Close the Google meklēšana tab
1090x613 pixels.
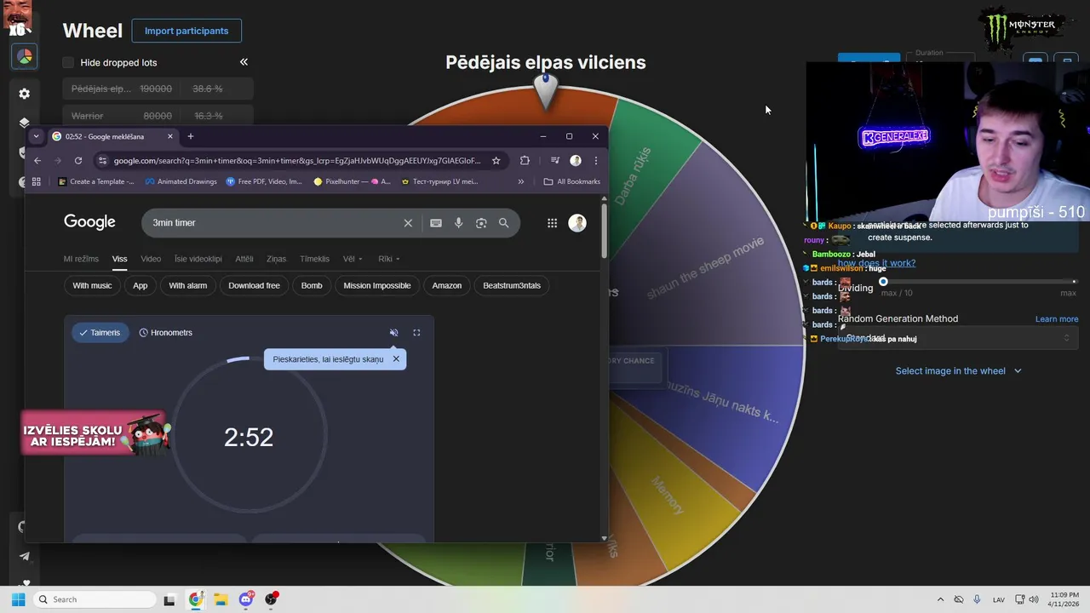click(170, 136)
